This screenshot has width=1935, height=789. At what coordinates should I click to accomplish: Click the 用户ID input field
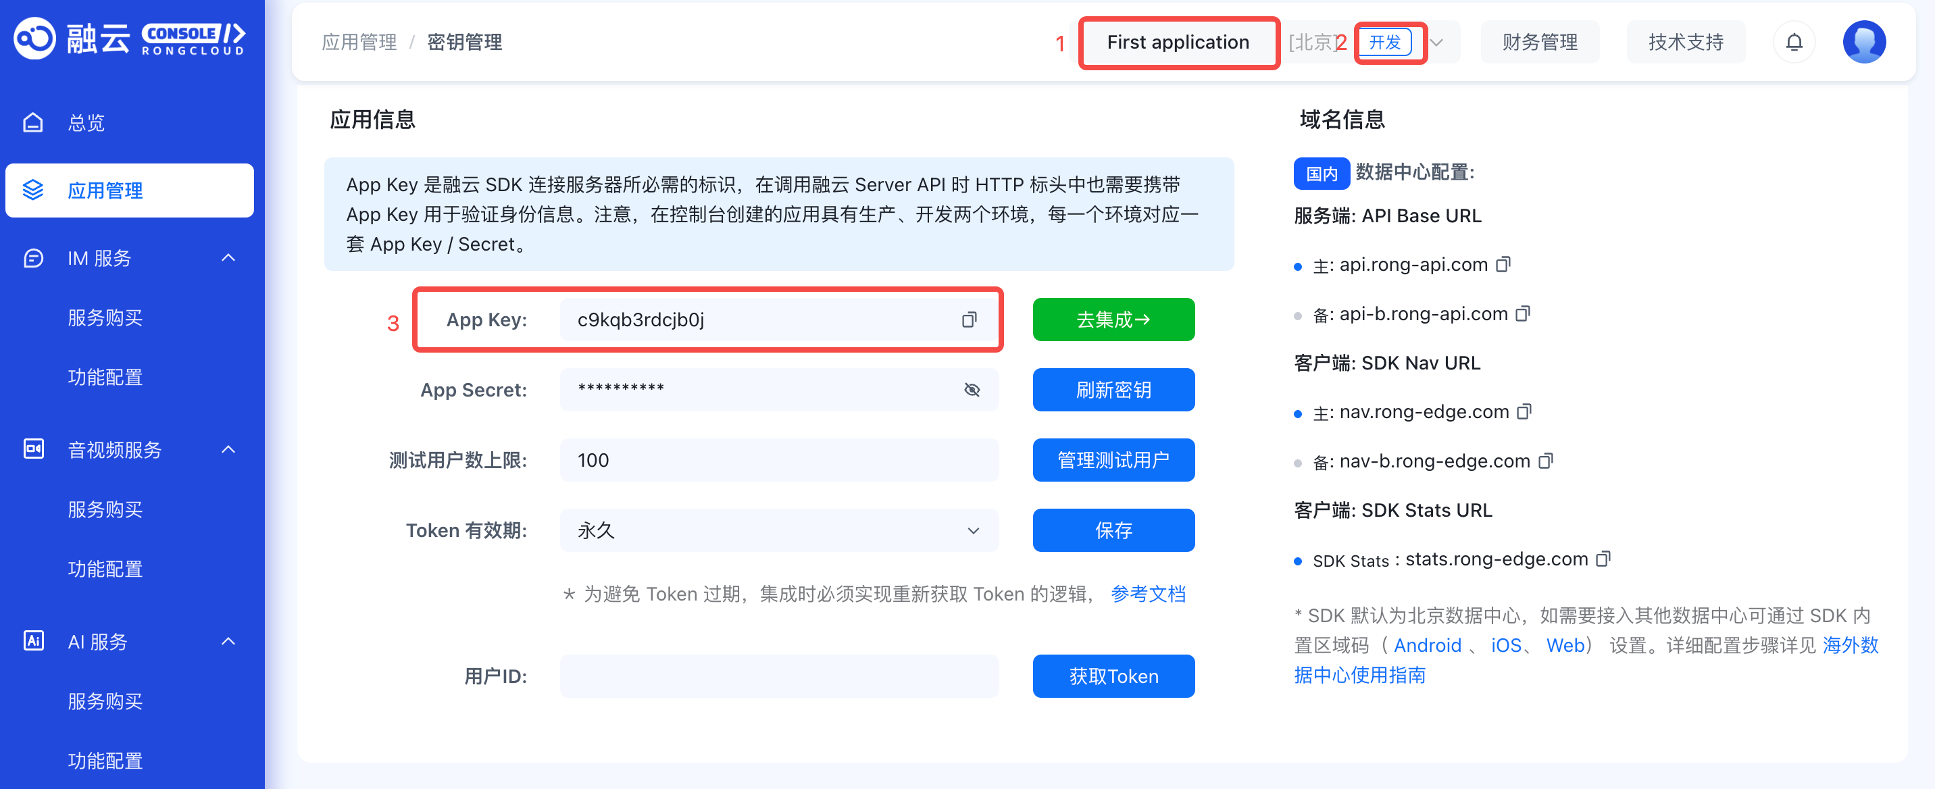click(x=779, y=676)
